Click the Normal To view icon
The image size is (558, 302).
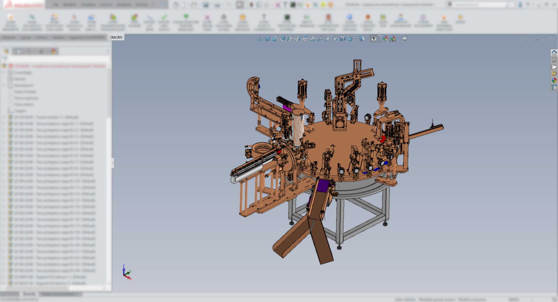click(x=260, y=39)
